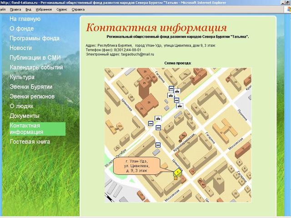
Task: Click the small orange square marker below building 9
Action: pyautogui.click(x=176, y=178)
